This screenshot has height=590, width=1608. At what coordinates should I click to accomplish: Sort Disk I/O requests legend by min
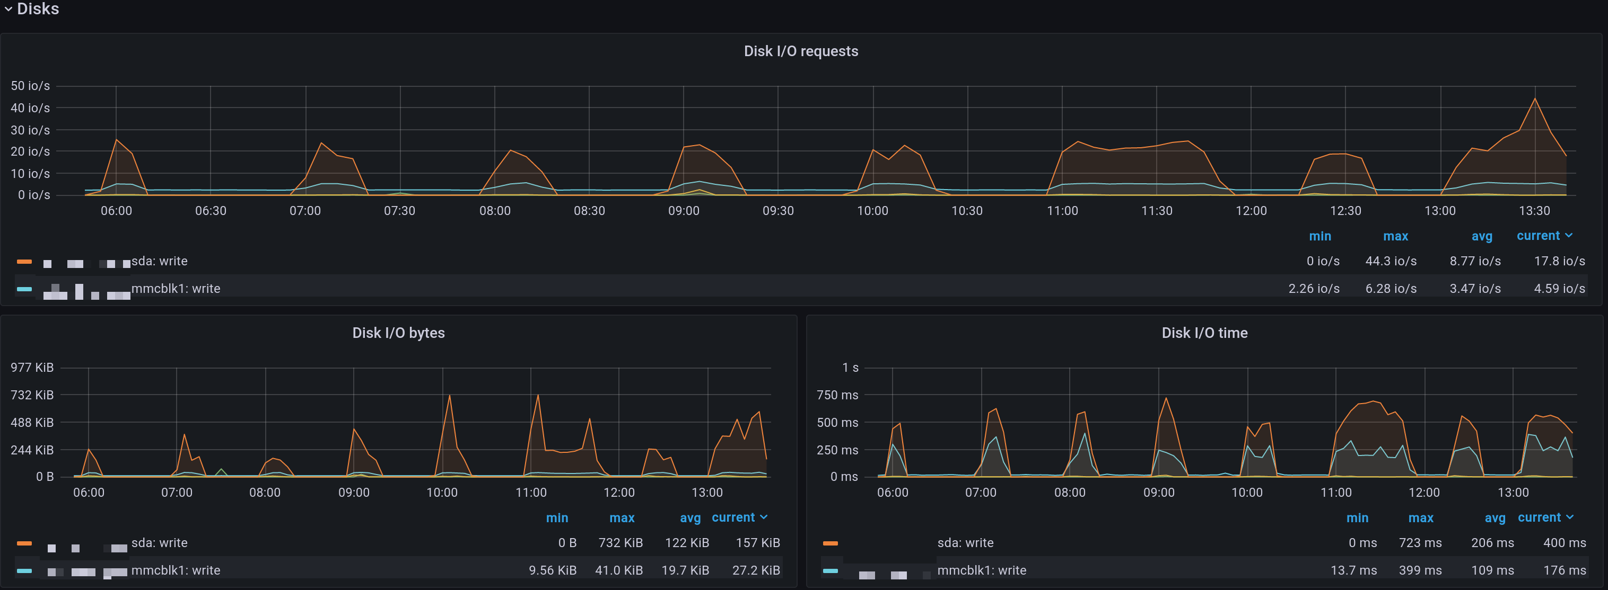(1319, 236)
